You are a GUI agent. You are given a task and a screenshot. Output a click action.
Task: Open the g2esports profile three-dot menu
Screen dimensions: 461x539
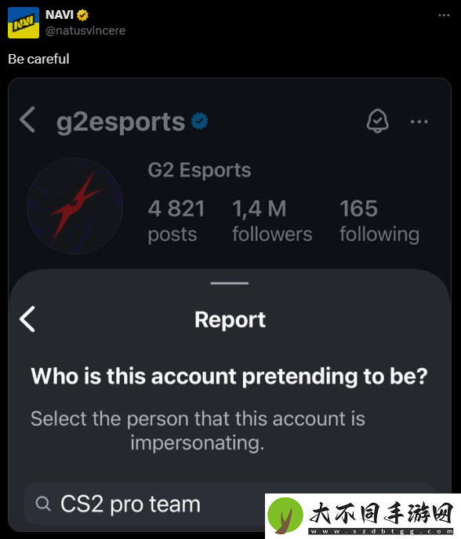[419, 122]
